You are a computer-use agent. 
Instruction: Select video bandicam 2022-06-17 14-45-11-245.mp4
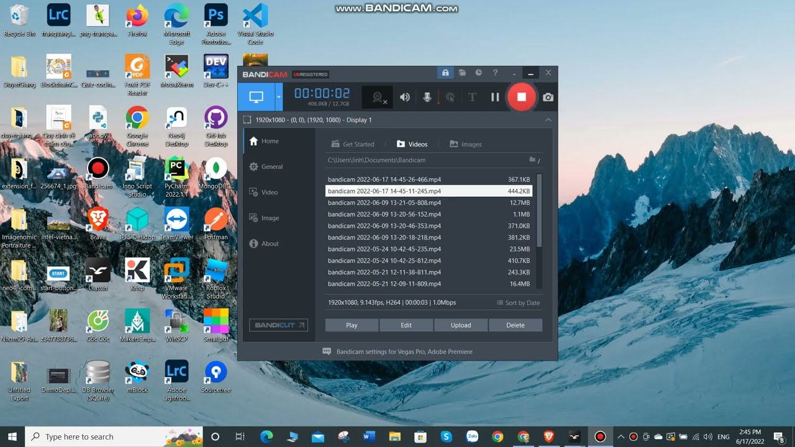click(x=429, y=191)
